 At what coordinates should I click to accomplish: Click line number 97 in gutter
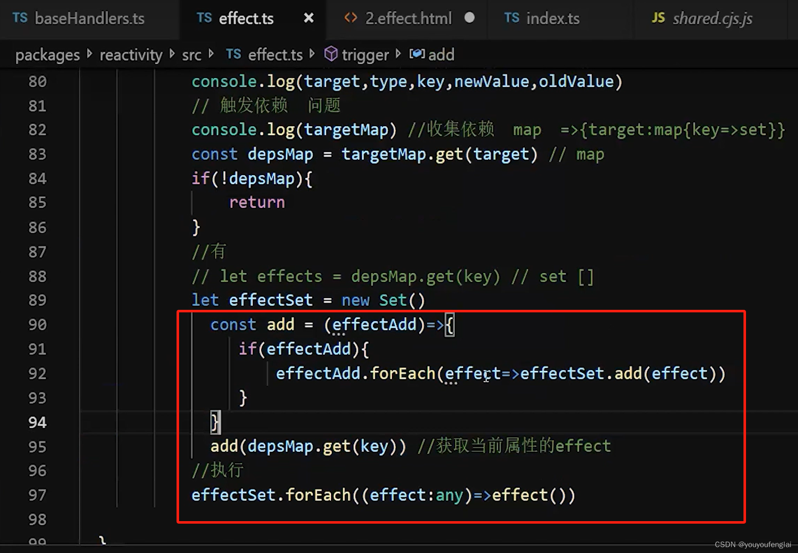[37, 495]
